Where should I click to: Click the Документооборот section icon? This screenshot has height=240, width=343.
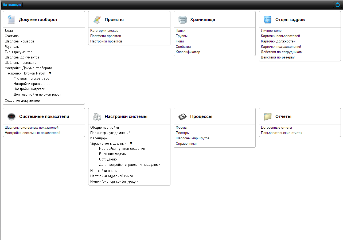[x=11, y=19]
